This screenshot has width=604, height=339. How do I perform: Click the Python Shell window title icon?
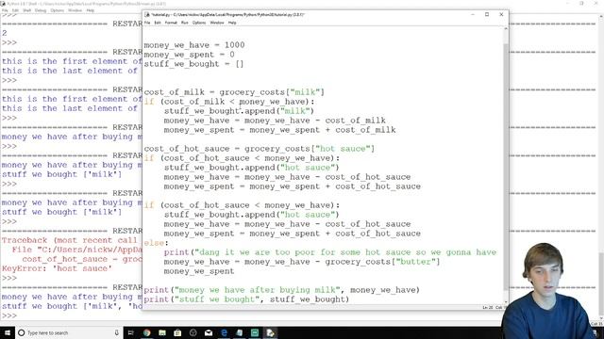[x=3, y=4]
